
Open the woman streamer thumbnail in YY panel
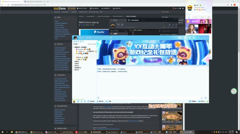pos(192,29)
